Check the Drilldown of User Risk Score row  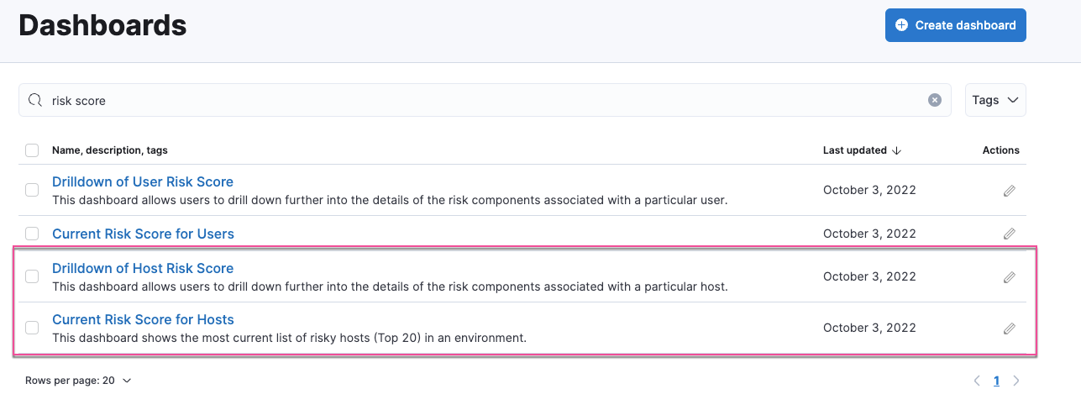point(32,190)
